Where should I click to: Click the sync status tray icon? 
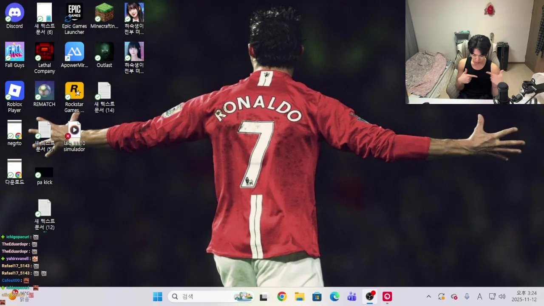pyautogui.click(x=441, y=297)
